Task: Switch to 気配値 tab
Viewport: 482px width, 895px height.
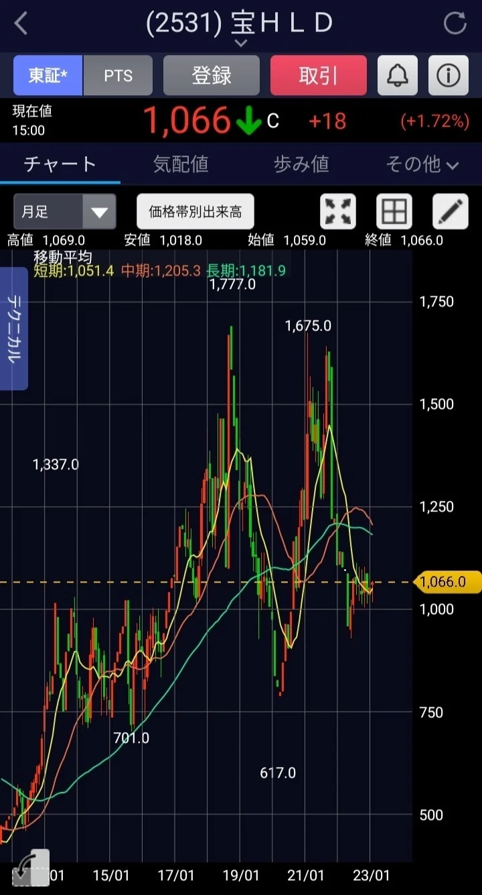Action: [x=181, y=164]
